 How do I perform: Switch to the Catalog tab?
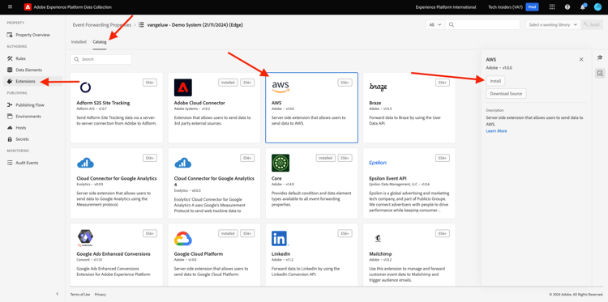[x=100, y=42]
